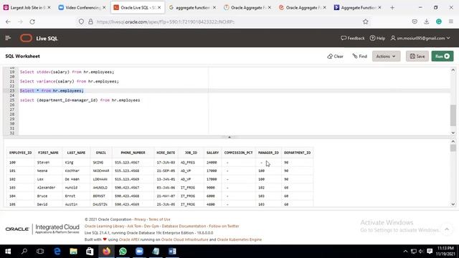This screenshot has height=258, width=459.
Task: Go back using browser back arrow
Action: pos(8,21)
